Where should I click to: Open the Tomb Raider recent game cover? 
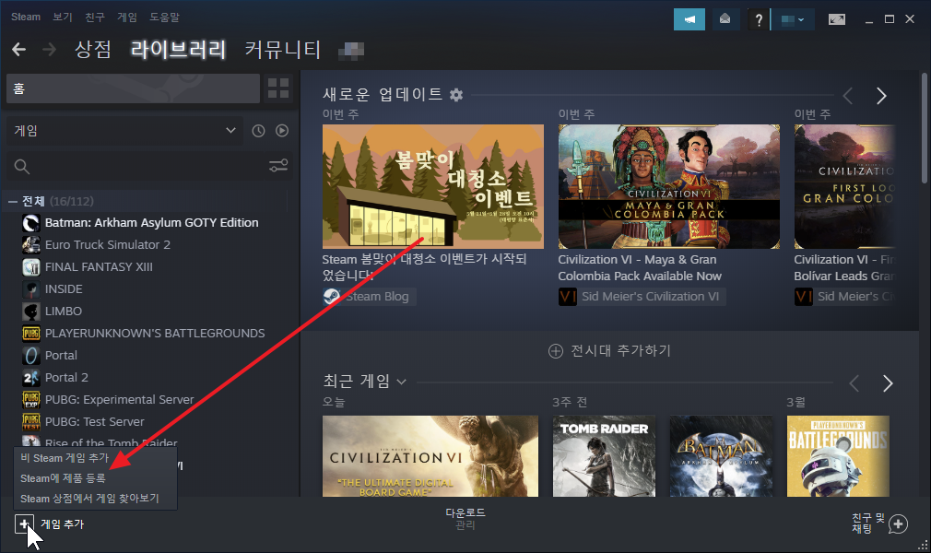[604, 456]
